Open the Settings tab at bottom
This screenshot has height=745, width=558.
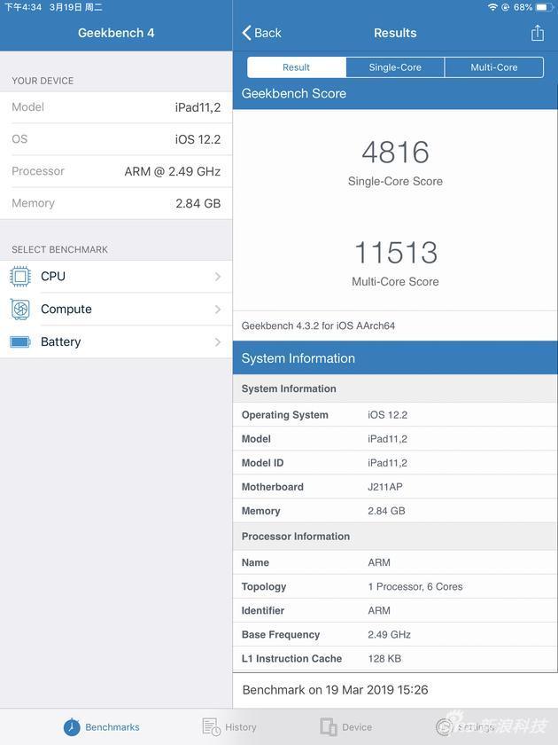tap(466, 727)
